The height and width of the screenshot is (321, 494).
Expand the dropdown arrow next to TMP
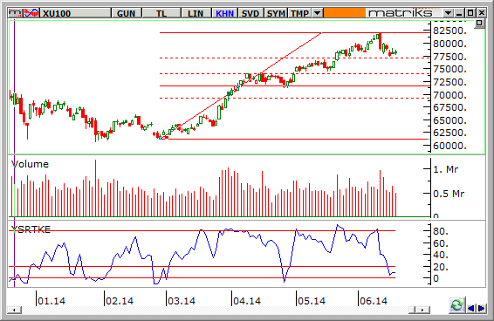pyautogui.click(x=318, y=13)
